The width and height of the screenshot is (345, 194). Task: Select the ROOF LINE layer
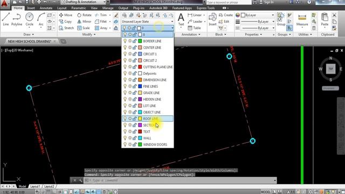[x=147, y=119]
